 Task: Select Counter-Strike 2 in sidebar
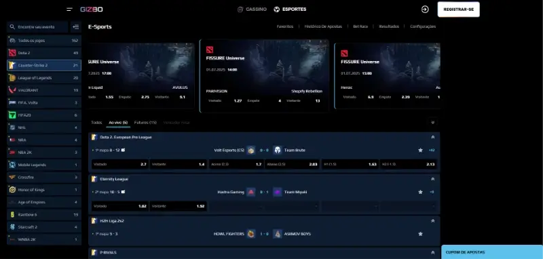pyautogui.click(x=44, y=65)
